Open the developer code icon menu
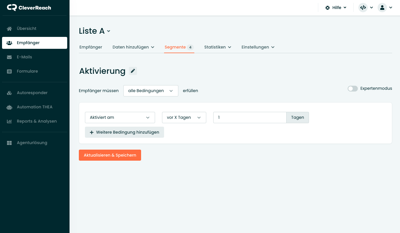Image resolution: width=400 pixels, height=233 pixels. [366, 8]
